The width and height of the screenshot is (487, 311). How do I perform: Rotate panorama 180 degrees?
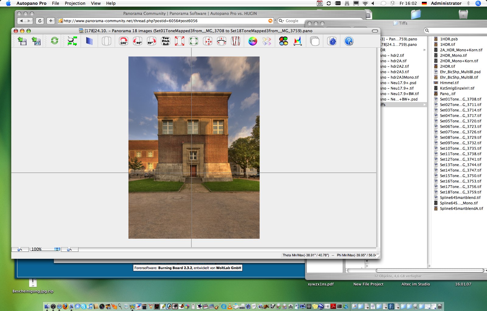[123, 41]
